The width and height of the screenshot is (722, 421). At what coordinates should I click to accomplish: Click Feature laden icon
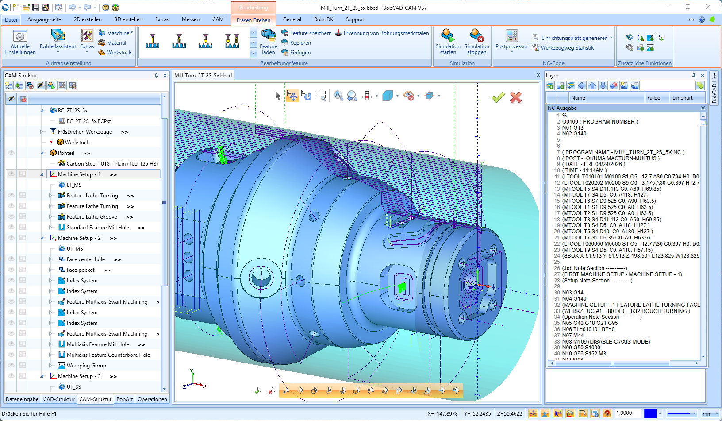pos(268,35)
